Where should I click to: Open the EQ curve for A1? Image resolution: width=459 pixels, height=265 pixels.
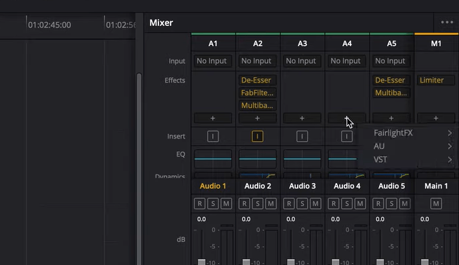click(213, 159)
